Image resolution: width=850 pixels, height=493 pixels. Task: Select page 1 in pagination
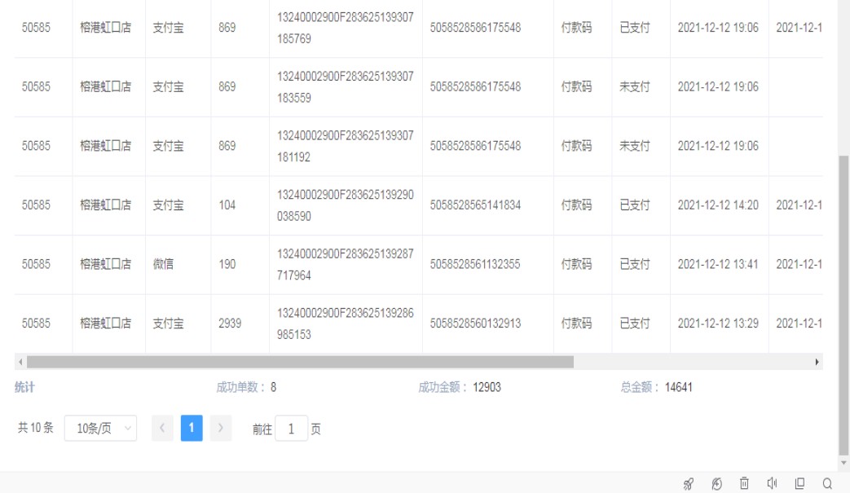(x=191, y=429)
